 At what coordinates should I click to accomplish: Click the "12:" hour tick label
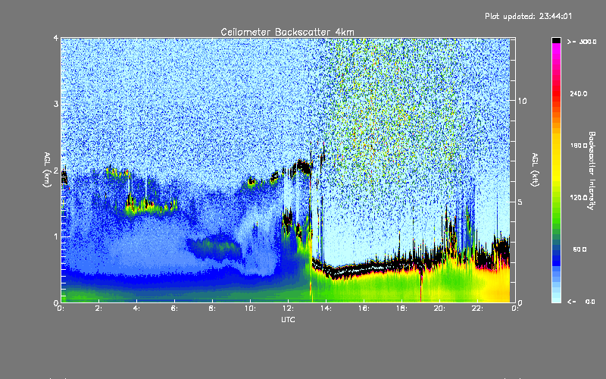tap(288, 309)
